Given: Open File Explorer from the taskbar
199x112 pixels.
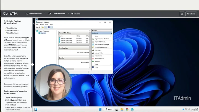Looking at the screenshot, I should [122, 109].
